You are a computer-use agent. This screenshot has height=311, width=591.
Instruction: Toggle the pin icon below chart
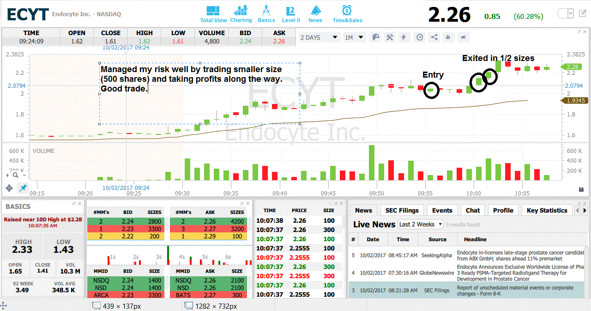(x=22, y=188)
